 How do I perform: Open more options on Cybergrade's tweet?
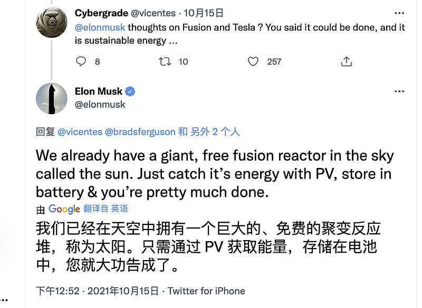pos(399,12)
